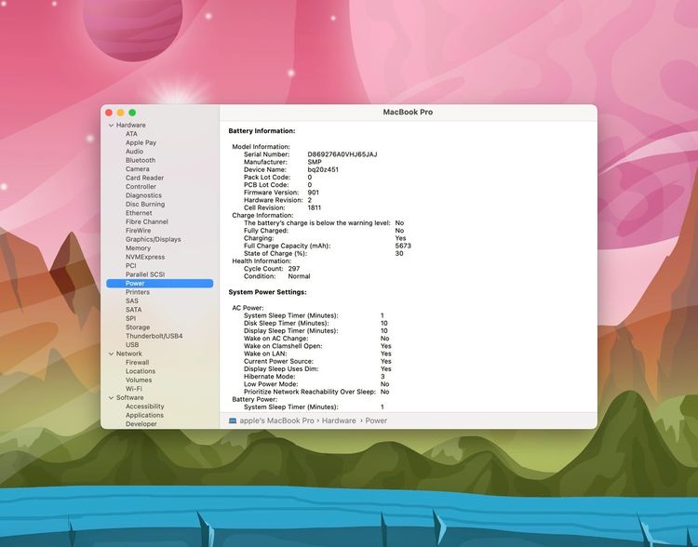
Task: Select PCI in the sidebar
Action: (130, 266)
